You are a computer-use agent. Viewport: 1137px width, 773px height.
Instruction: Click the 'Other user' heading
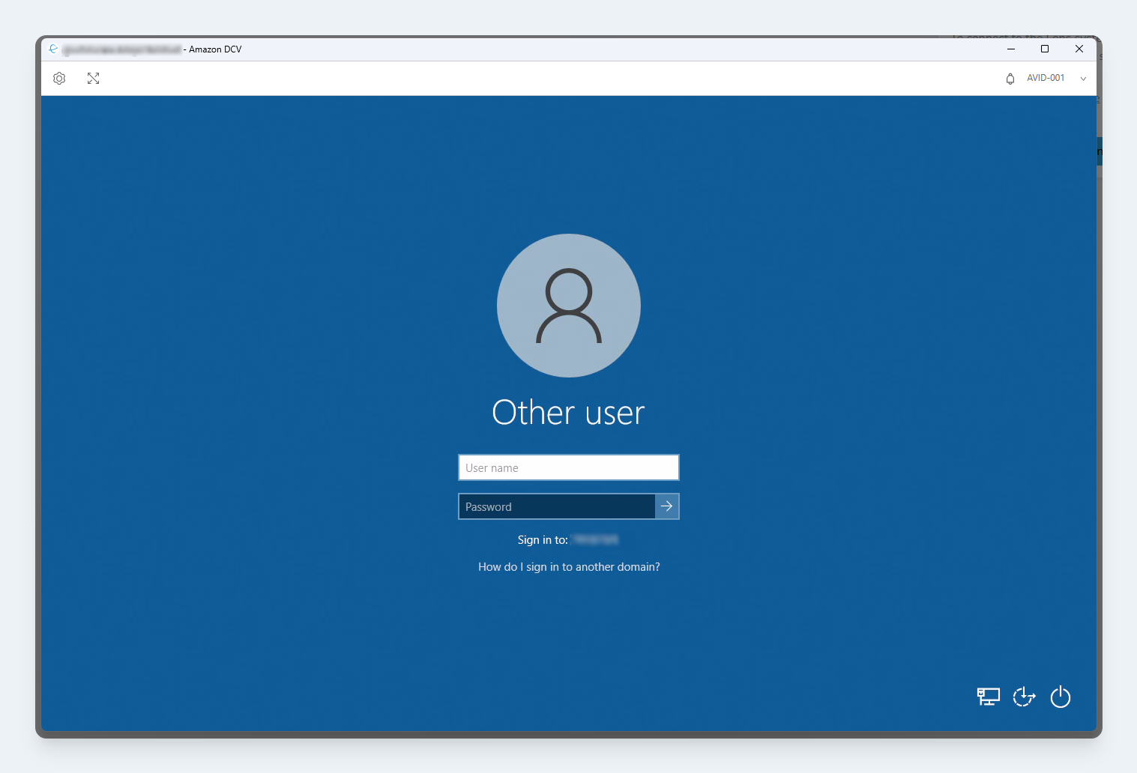(568, 413)
